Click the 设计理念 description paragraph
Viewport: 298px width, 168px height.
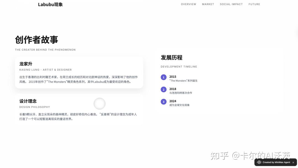78,117
